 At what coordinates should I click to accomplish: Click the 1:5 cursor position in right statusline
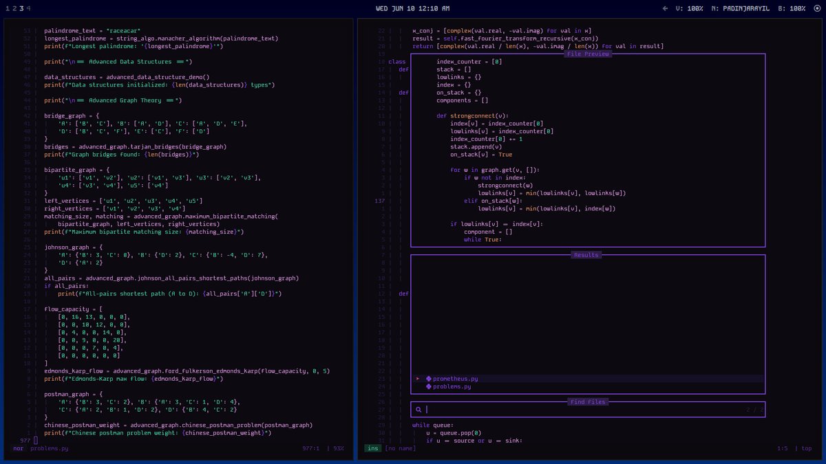783,448
